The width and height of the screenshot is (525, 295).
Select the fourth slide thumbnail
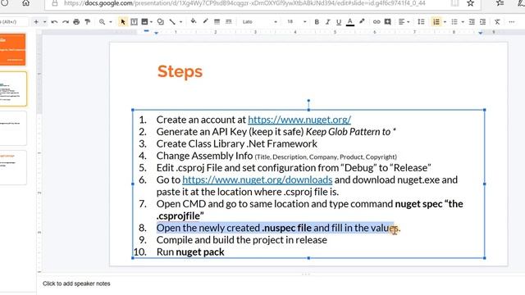13,167
